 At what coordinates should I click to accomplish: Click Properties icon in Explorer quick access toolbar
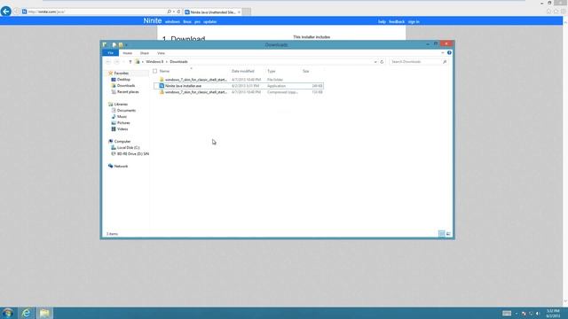coord(114,45)
